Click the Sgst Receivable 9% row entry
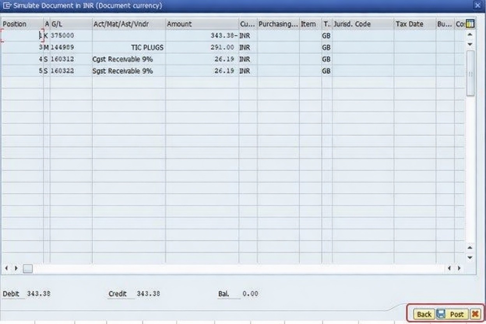This screenshot has width=486, height=324. (123, 71)
